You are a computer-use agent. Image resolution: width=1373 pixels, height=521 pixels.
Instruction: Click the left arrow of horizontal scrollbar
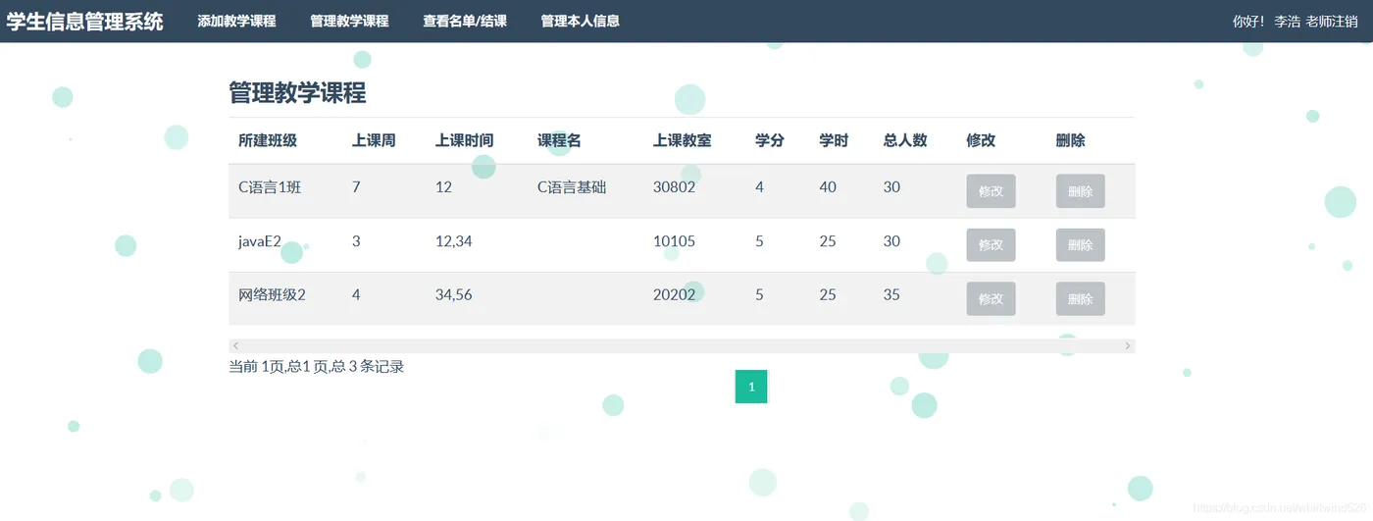(235, 345)
